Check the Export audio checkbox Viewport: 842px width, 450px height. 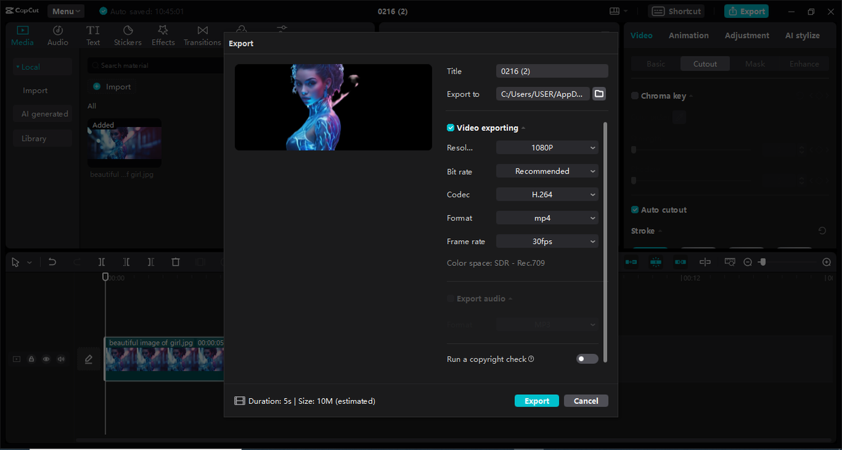pyautogui.click(x=451, y=299)
